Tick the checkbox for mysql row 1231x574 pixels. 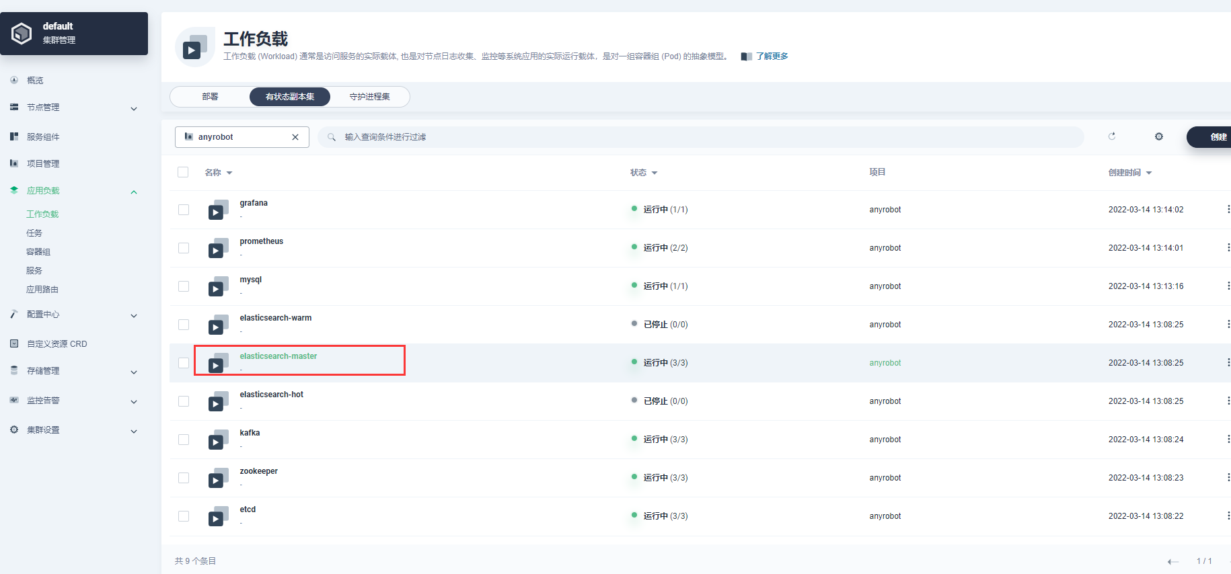[x=184, y=286]
